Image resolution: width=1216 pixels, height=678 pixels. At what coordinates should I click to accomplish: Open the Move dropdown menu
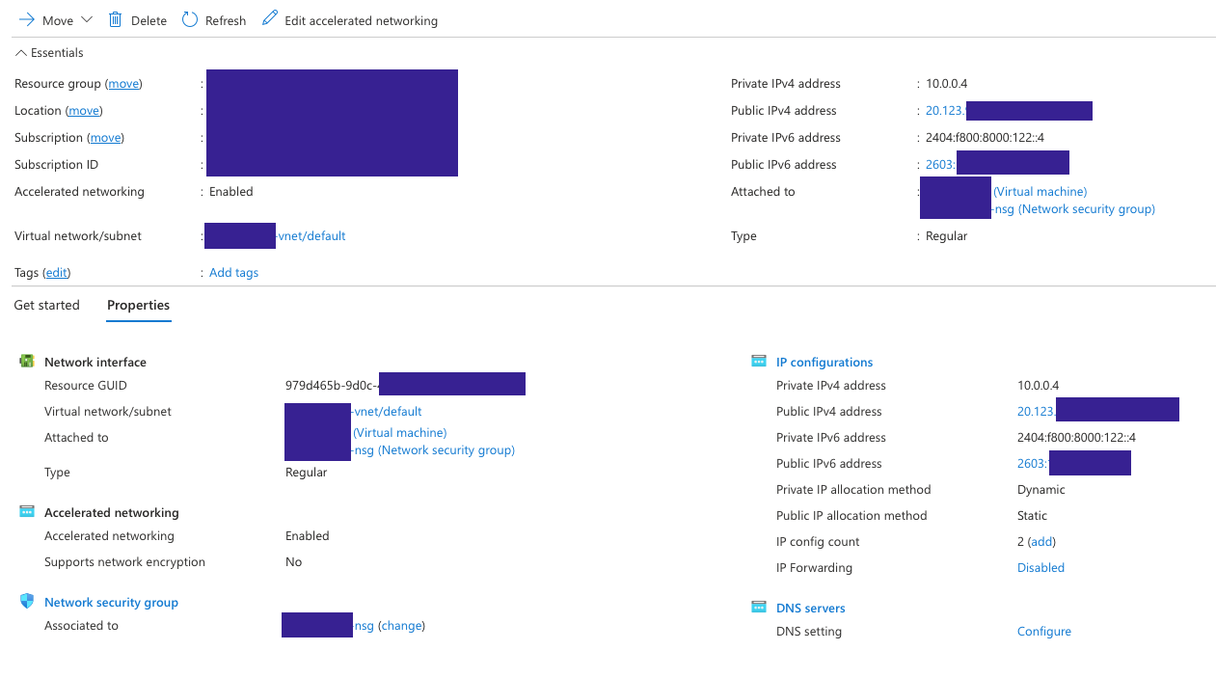pos(86,19)
